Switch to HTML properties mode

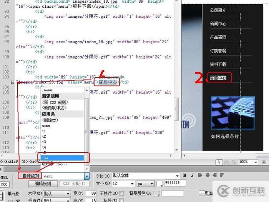pyautogui.click(x=4, y=177)
